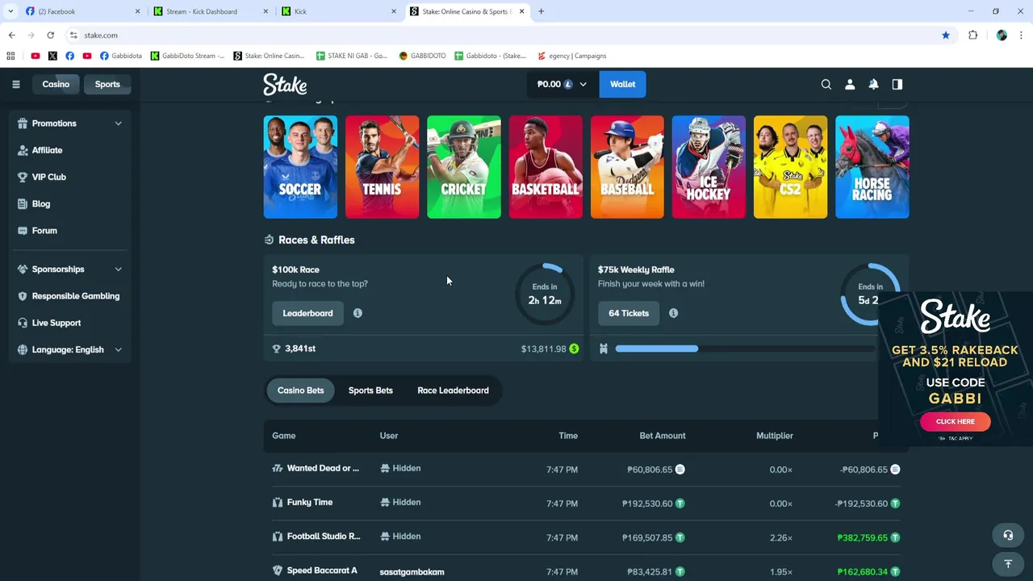Screen dimensions: 1033x581
Task: Open the Basketball sport card
Action: [x=546, y=167]
